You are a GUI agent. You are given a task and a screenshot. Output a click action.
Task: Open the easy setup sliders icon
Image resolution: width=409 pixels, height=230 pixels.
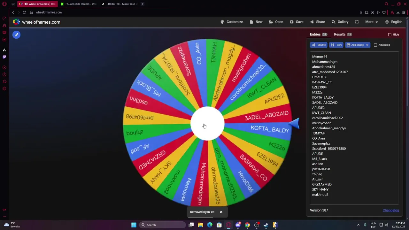(x=404, y=12)
